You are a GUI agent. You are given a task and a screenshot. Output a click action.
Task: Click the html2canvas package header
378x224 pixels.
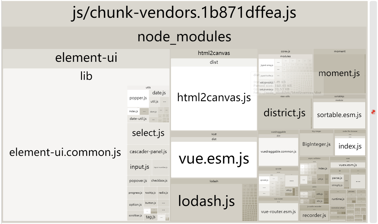point(214,53)
